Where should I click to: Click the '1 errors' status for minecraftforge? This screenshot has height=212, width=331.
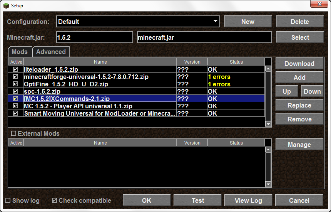click(x=219, y=77)
